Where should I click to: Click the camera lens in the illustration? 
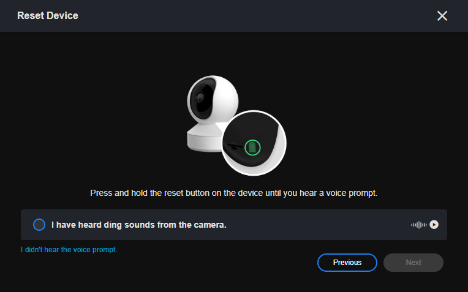(x=200, y=97)
